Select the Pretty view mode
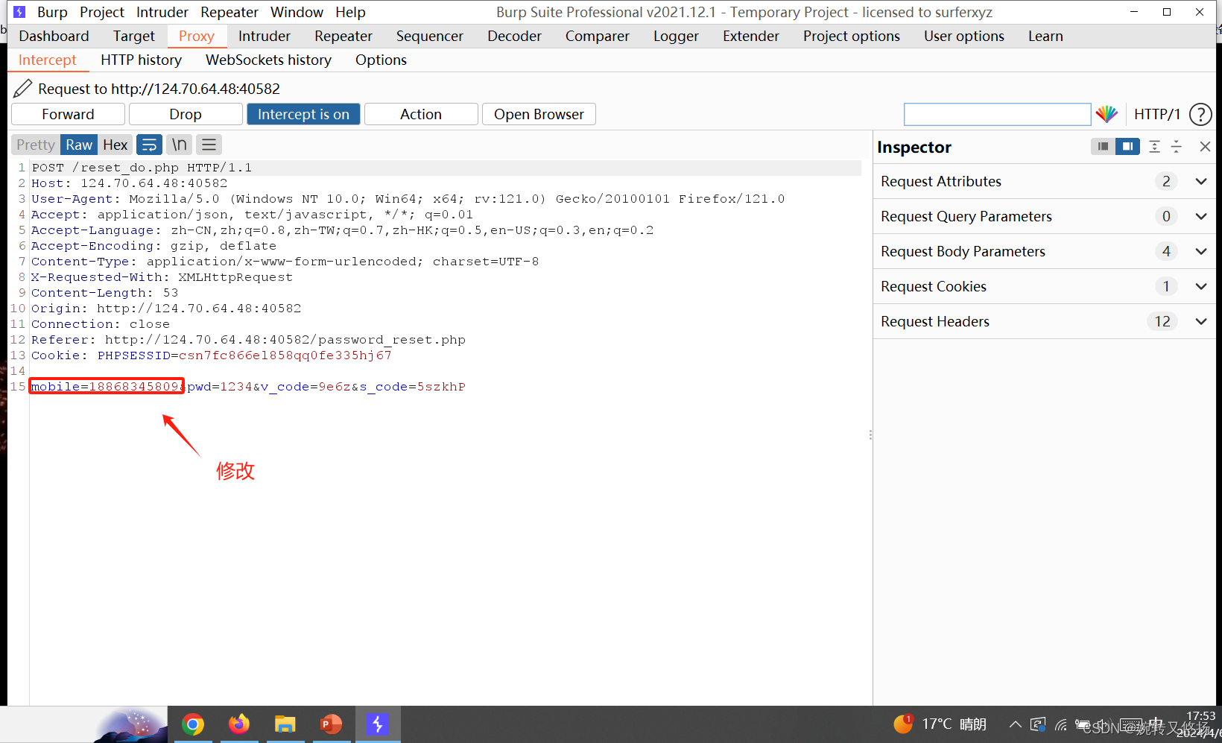Viewport: 1222px width, 743px height. click(x=36, y=145)
